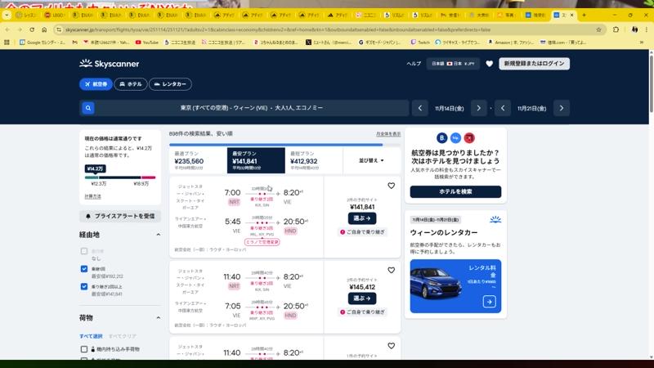This screenshot has width=654, height=368.
Task: Click the red hotel partner icon
Action: 469,137
